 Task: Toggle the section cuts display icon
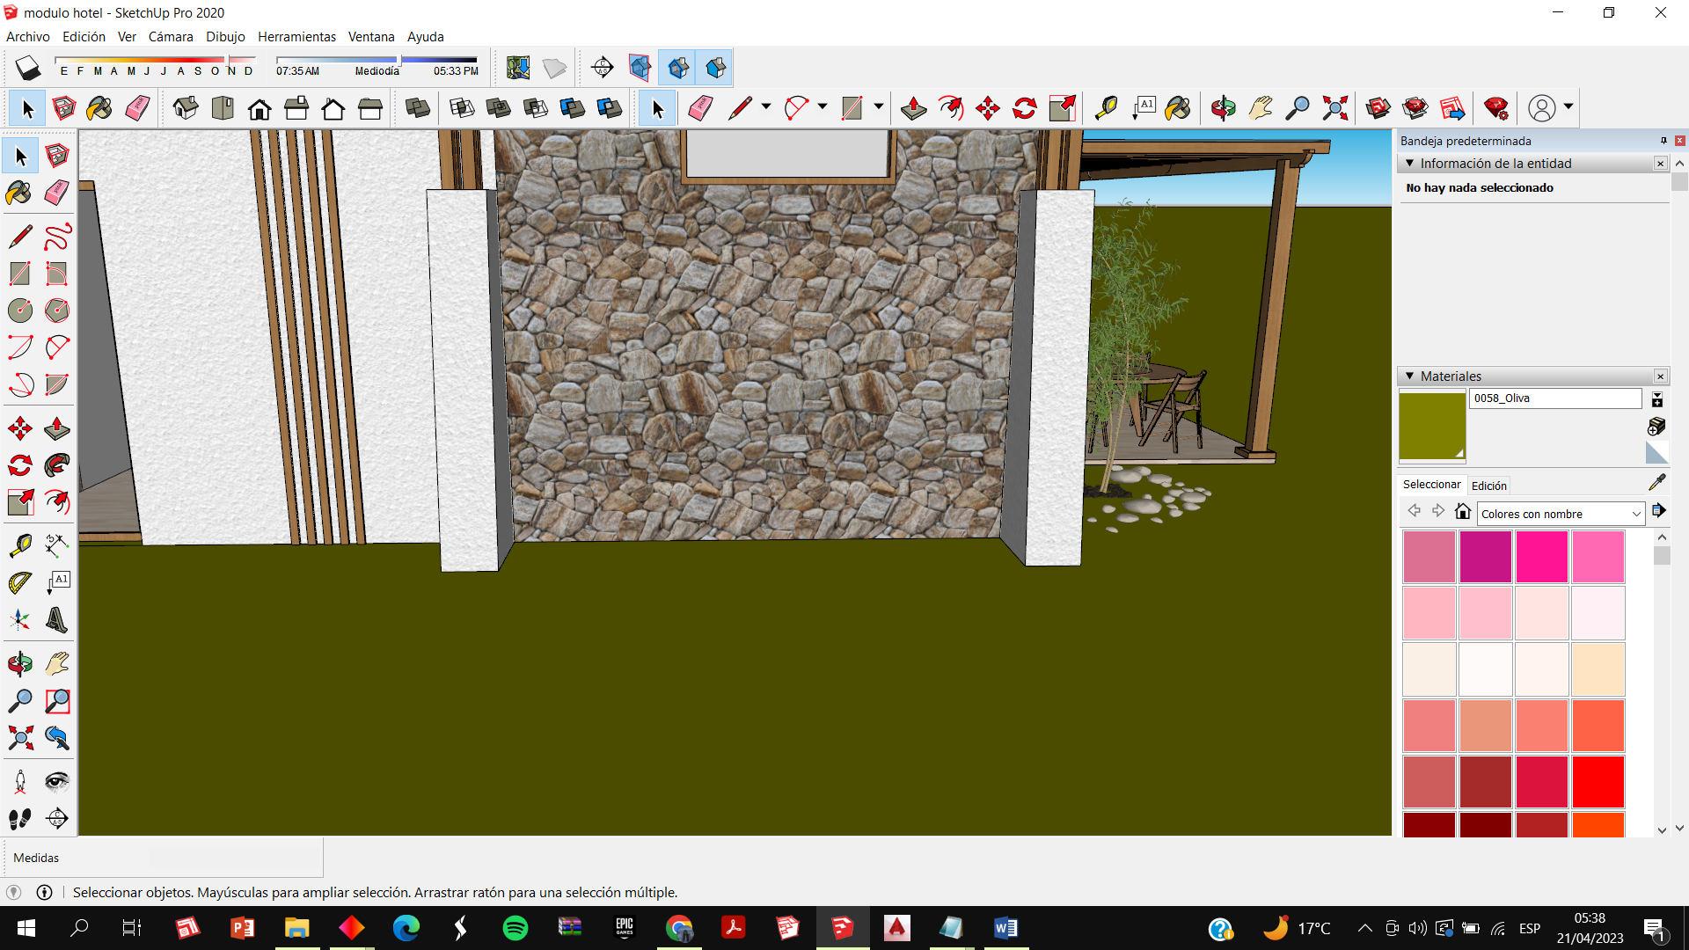[678, 68]
